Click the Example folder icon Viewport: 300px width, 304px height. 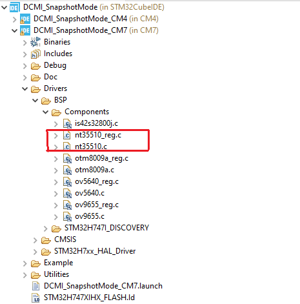click(35, 263)
